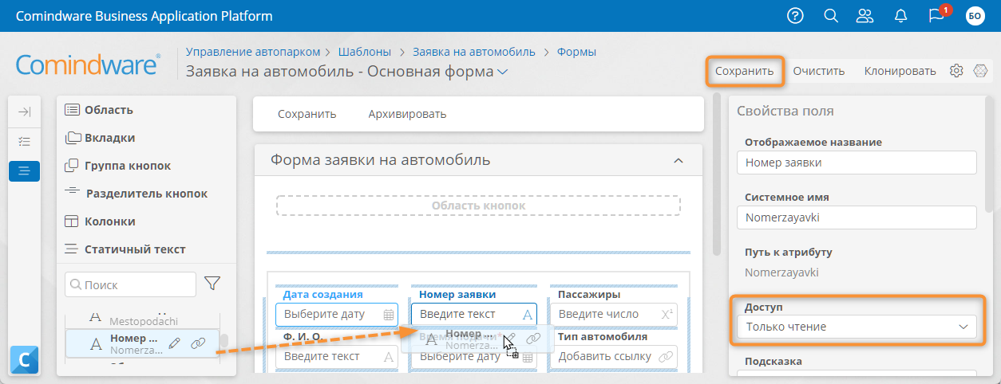Click the hexagon icon next to gear
This screenshot has width=1001, height=384.
980,71
